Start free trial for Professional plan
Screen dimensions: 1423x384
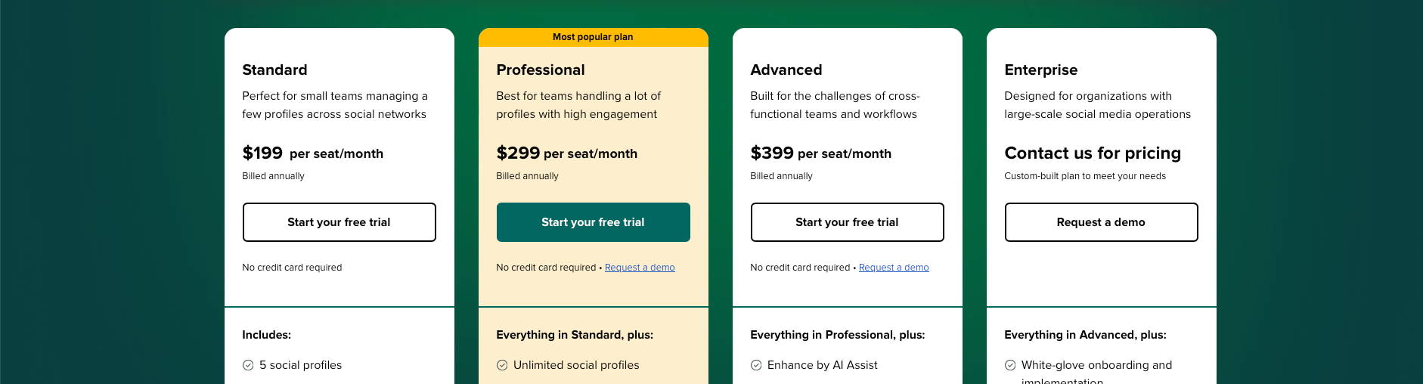594,222
